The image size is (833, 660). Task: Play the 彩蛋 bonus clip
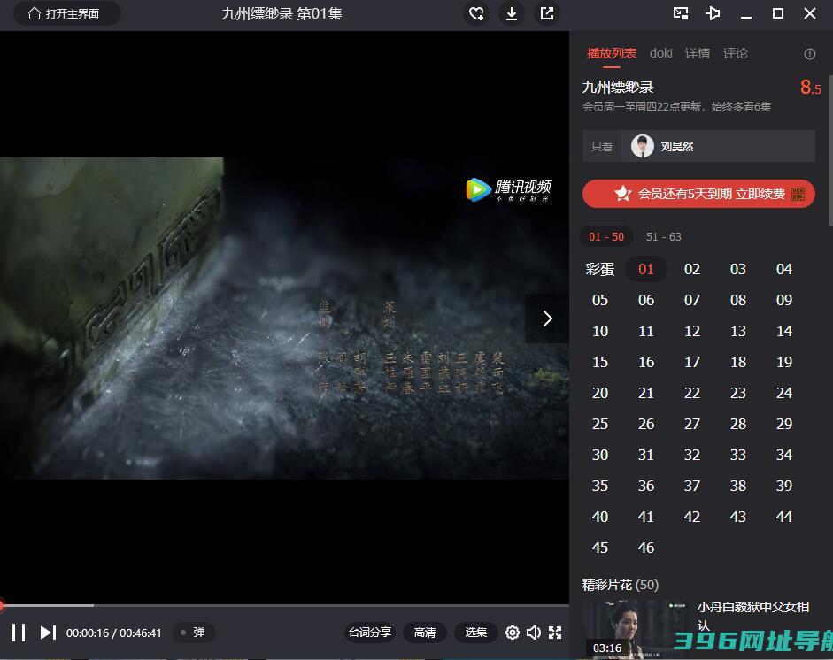pos(600,269)
